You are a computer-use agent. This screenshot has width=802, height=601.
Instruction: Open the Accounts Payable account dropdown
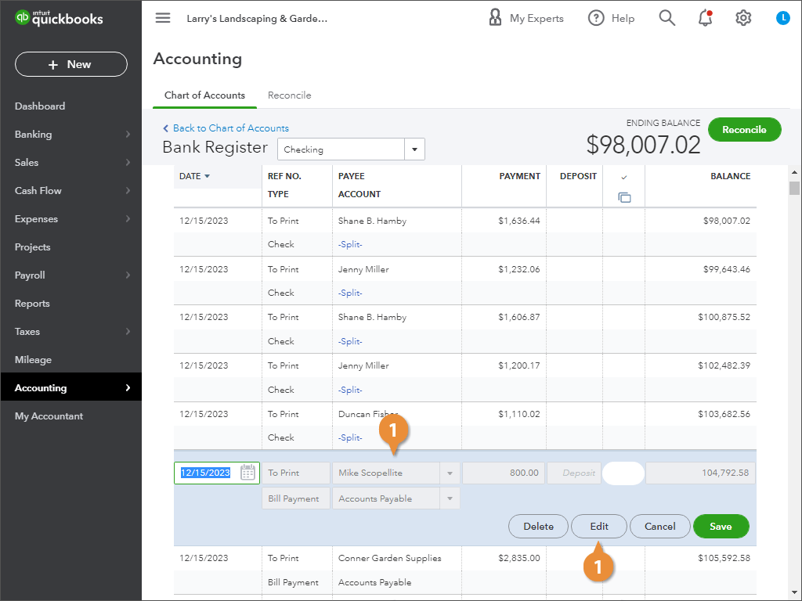click(x=450, y=498)
